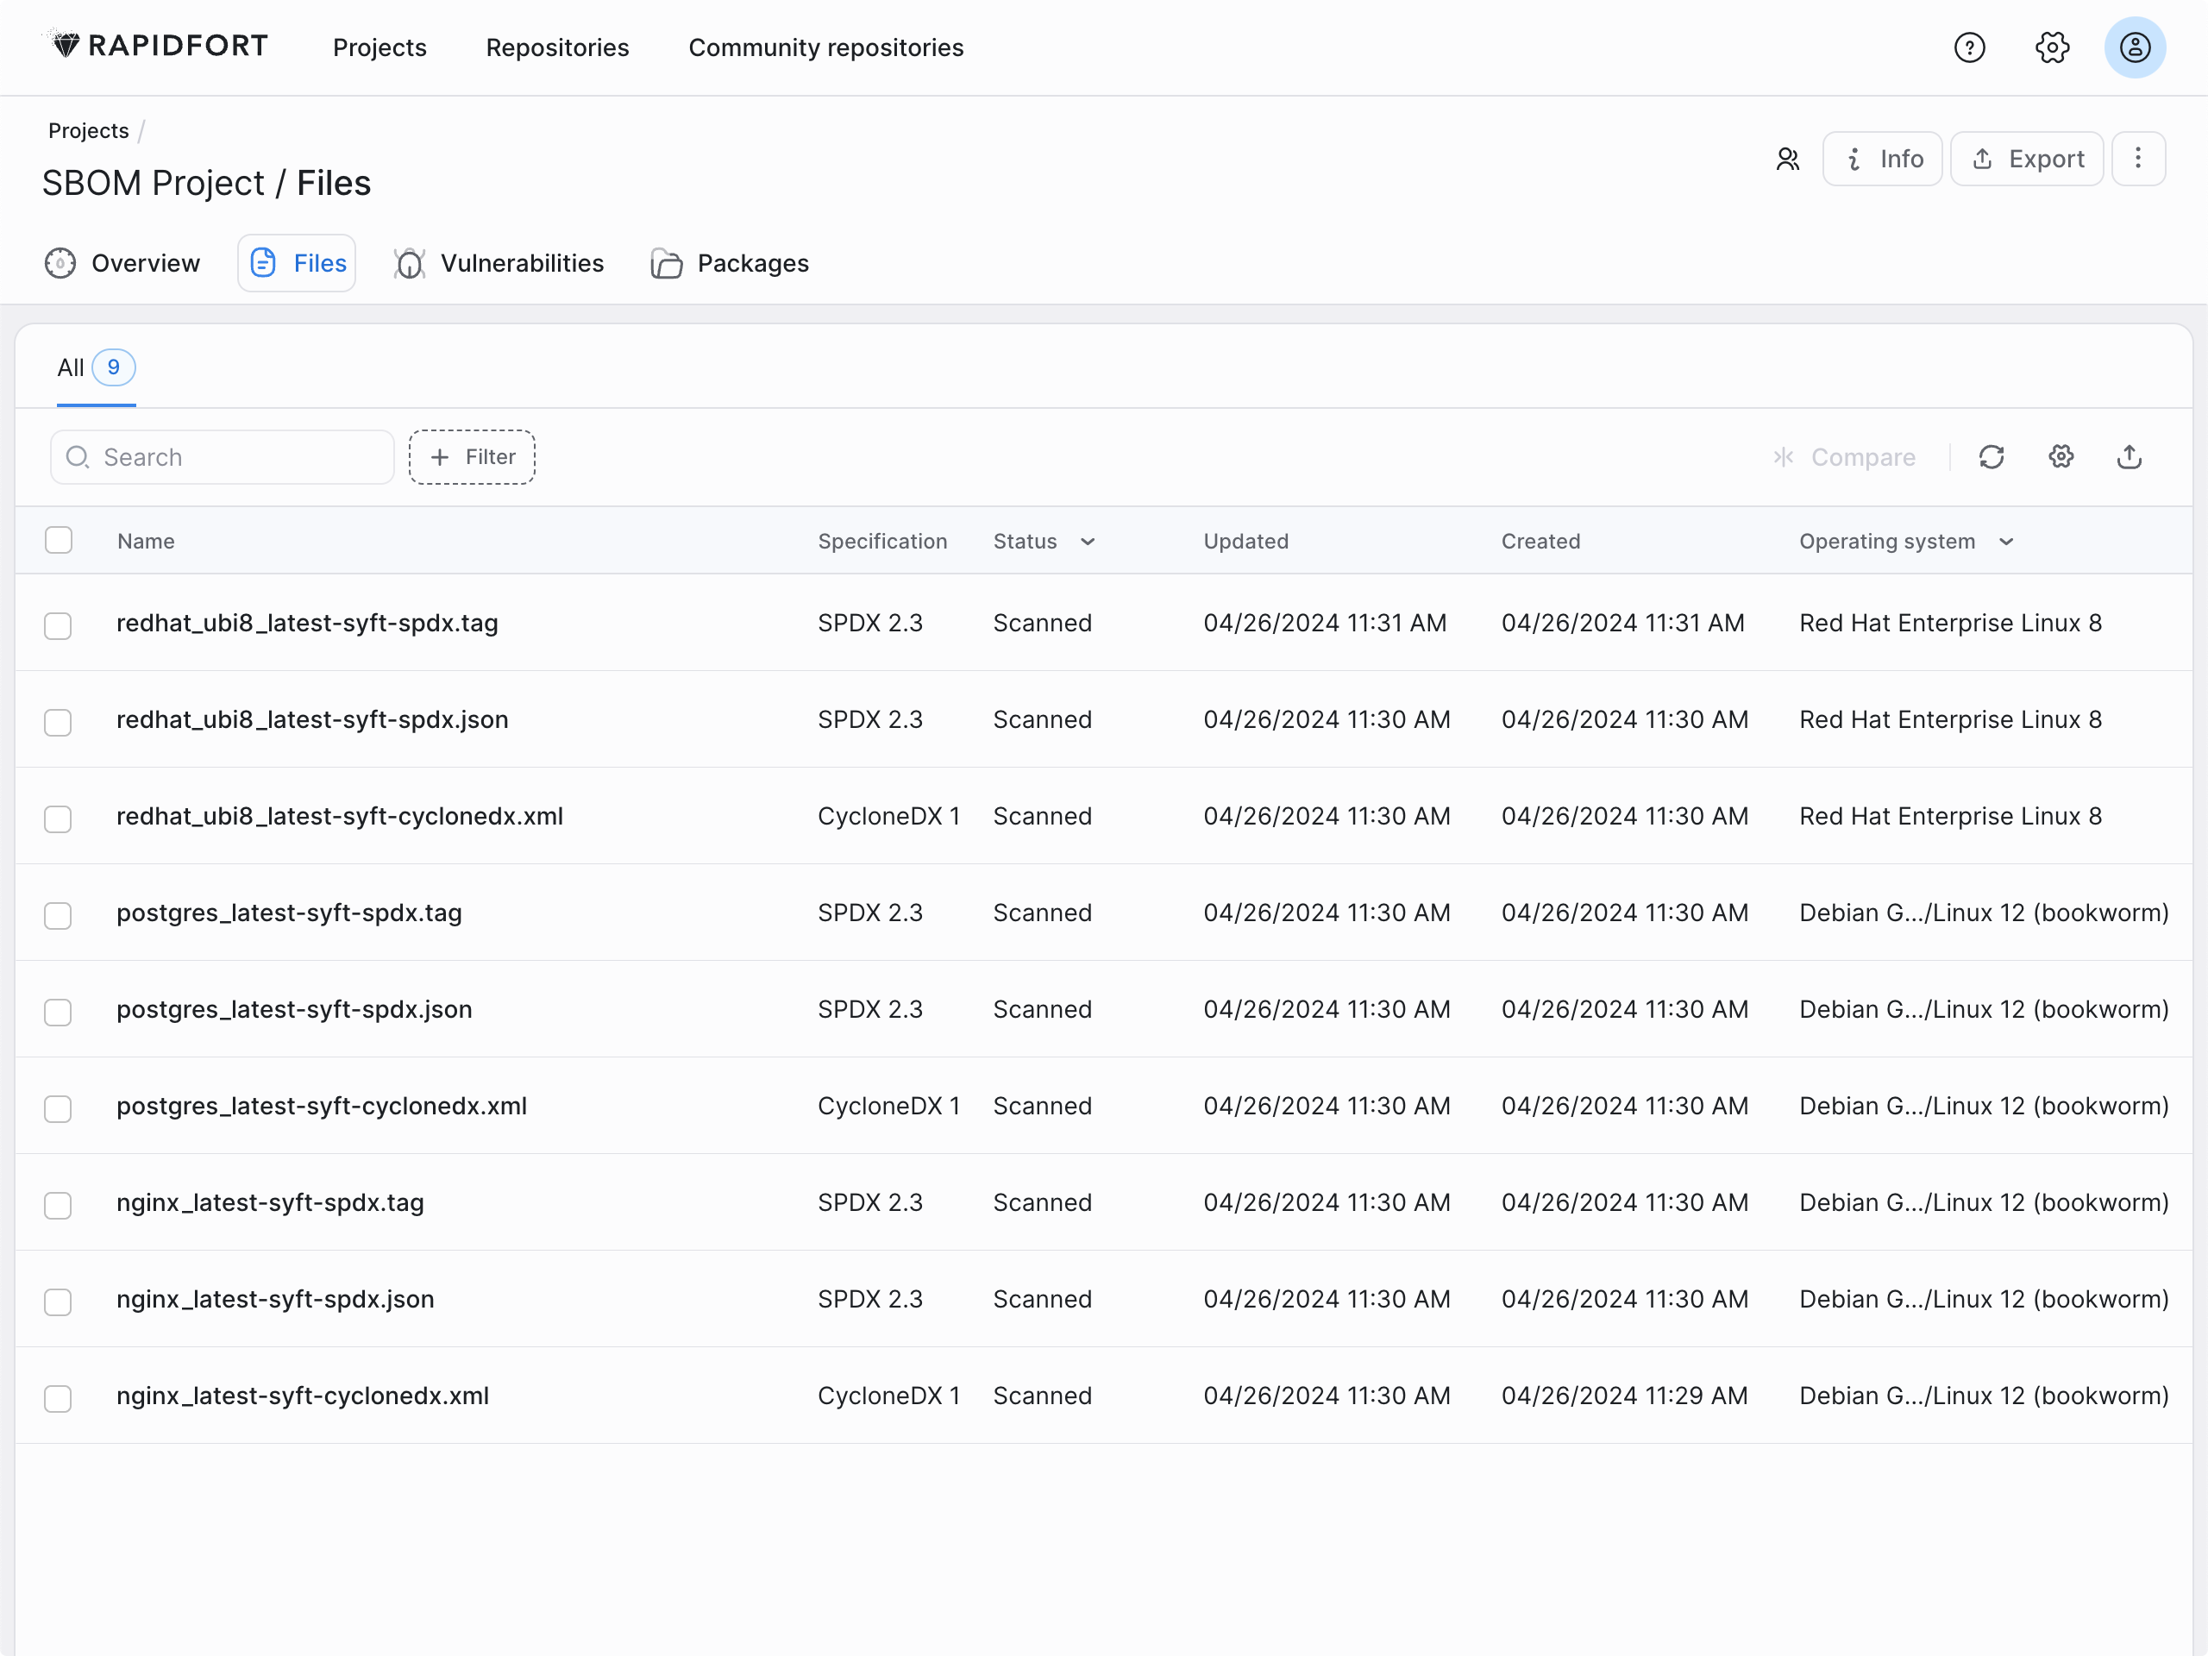The image size is (2208, 1656).
Task: Check nginx_latest-syft-spdx.json row checkbox
Action: tap(58, 1302)
